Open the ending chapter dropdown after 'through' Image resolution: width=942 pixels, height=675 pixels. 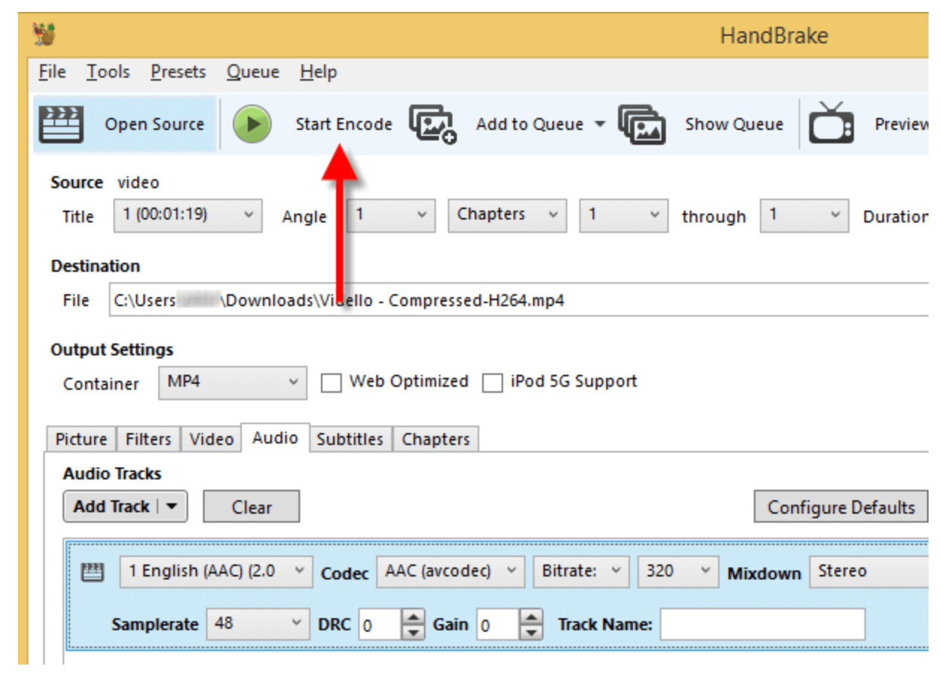pyautogui.click(x=805, y=215)
